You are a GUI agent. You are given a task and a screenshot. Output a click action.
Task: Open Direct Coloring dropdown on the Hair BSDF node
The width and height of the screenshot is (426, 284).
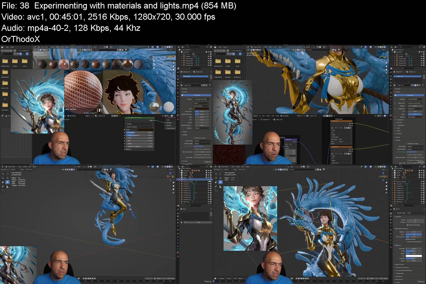[x=140, y=127]
